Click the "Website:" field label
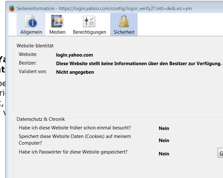The image size is (223, 178). point(28,55)
